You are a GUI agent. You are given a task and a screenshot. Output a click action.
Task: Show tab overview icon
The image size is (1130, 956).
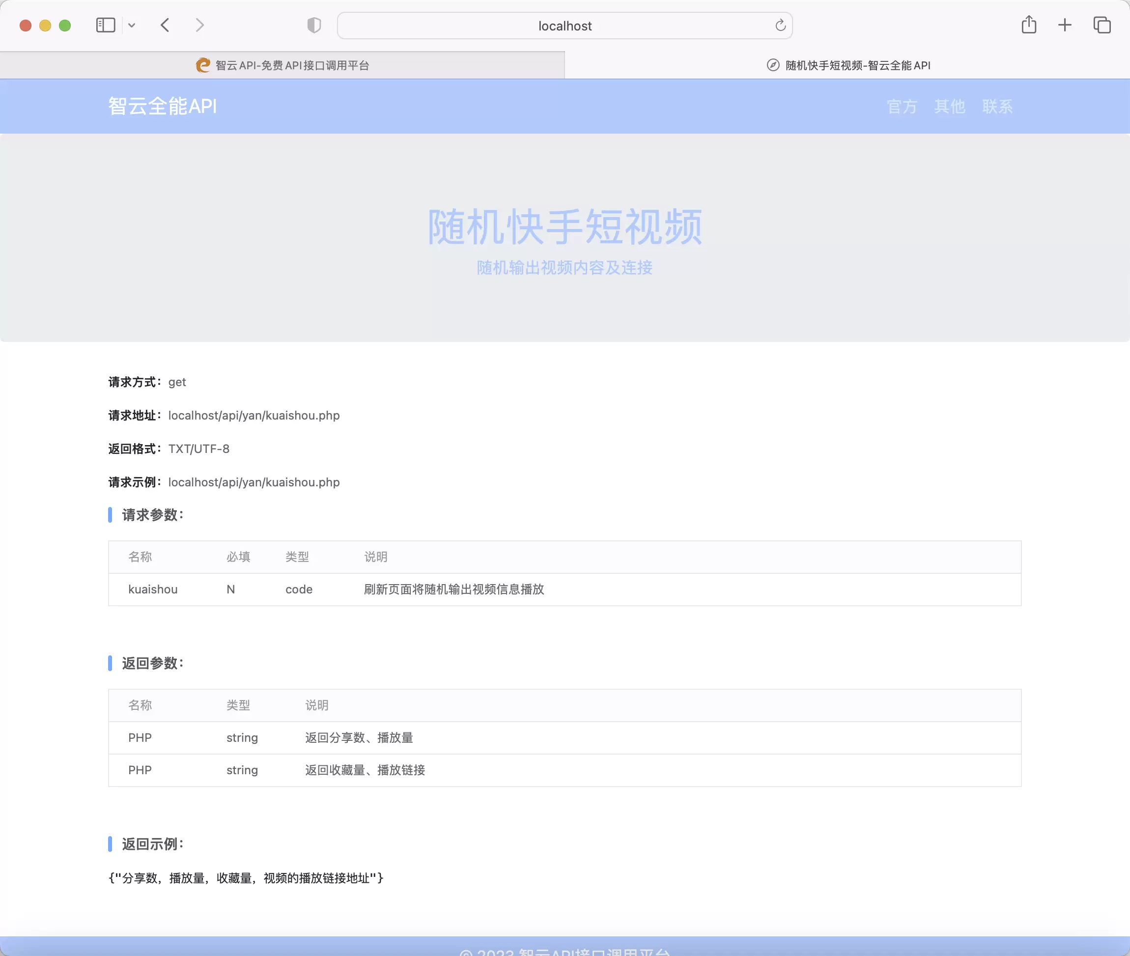[1102, 25]
